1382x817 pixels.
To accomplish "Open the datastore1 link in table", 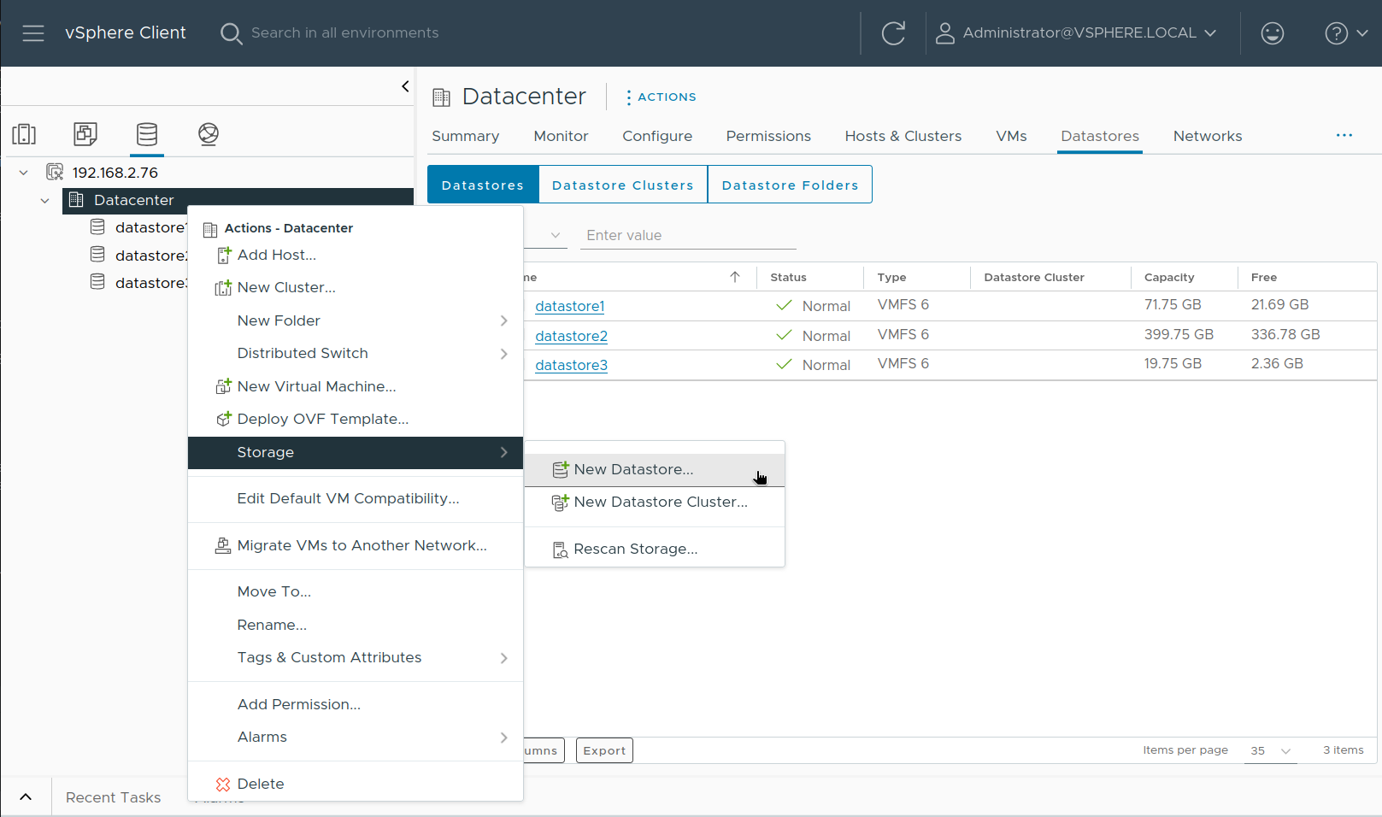I will click(570, 307).
